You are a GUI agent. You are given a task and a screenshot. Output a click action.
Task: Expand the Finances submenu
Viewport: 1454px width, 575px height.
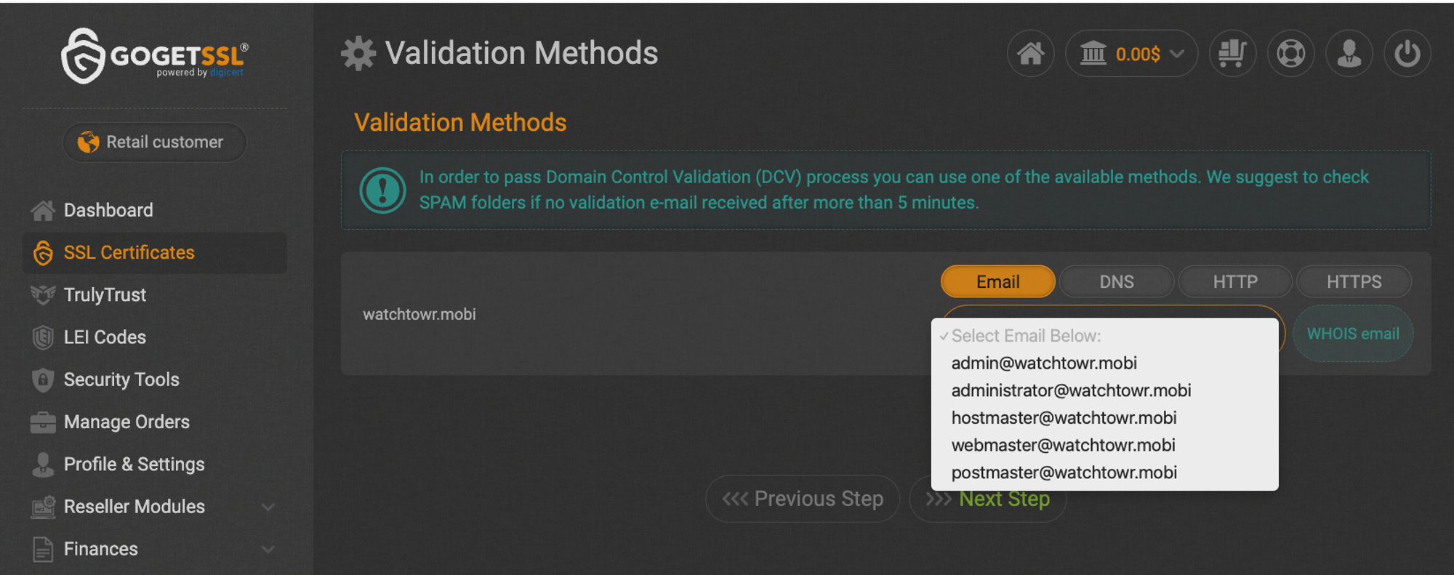268,549
